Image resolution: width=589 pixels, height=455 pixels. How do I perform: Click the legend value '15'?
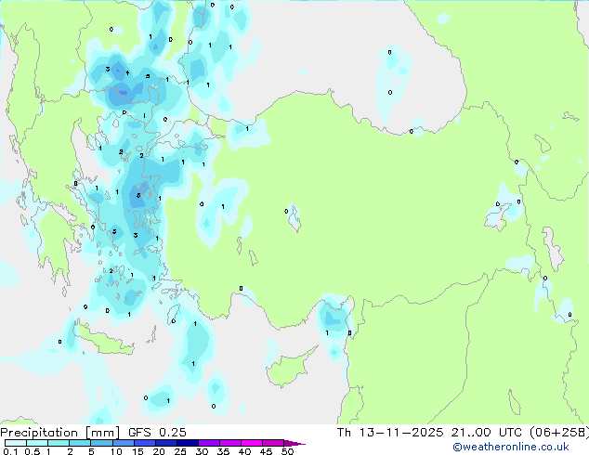click(x=137, y=451)
